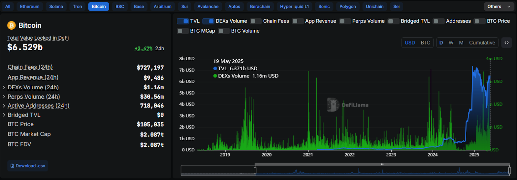Enable the Perps Volume switch
The height and width of the screenshot is (180, 517).
click(x=345, y=21)
